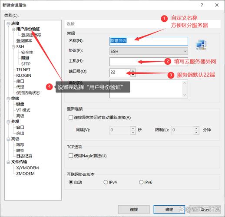Select 突出 under 外观
225x217 pixels.
pyautogui.click(x=20, y=133)
